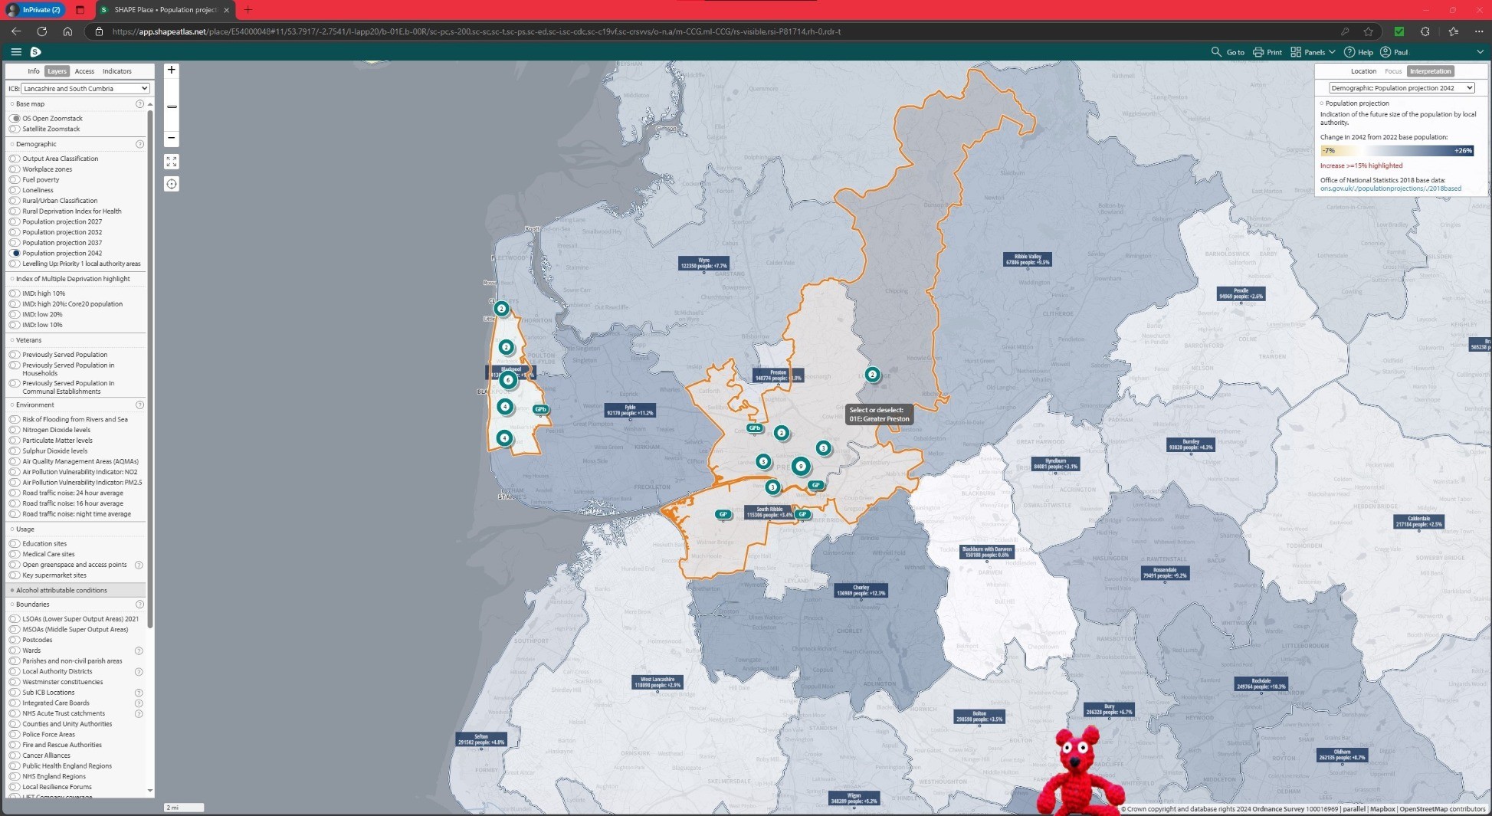Click the locate/target map button

pyautogui.click(x=172, y=184)
